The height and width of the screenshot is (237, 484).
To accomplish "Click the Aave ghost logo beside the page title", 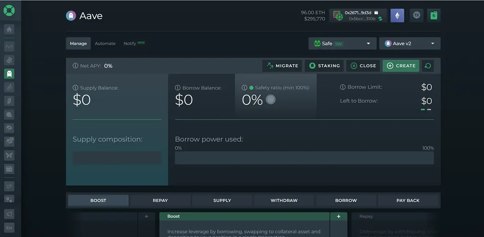I will [x=71, y=16].
